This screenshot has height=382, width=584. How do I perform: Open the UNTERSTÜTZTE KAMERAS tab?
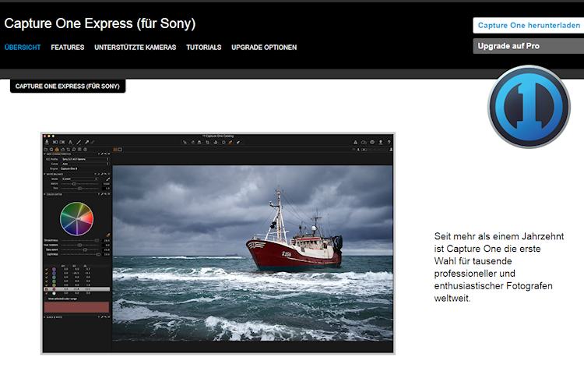point(135,48)
